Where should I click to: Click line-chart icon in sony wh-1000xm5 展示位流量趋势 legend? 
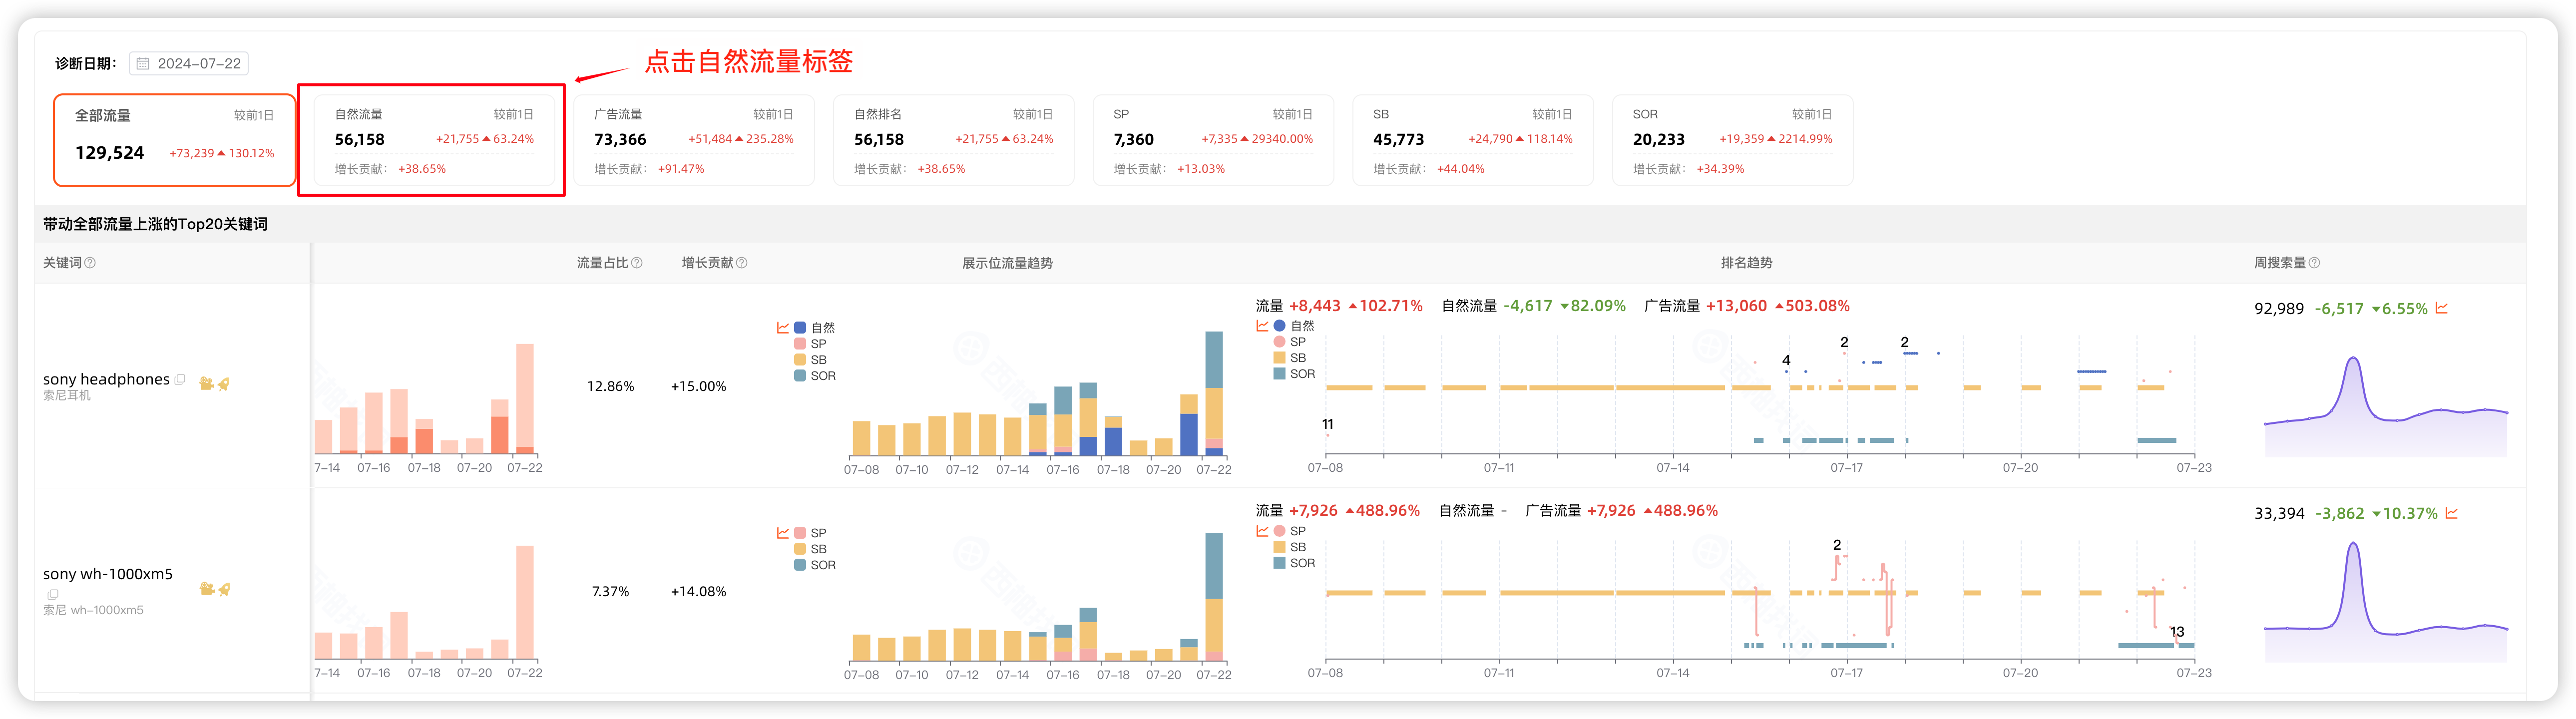point(783,533)
